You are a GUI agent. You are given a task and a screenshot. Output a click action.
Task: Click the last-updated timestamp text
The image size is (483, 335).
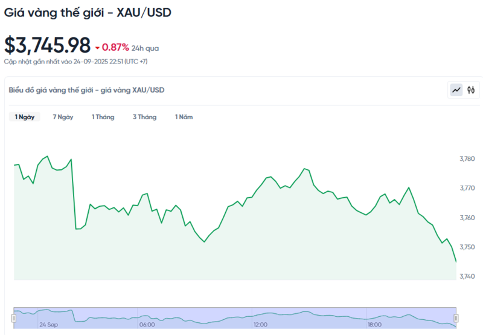pos(76,61)
